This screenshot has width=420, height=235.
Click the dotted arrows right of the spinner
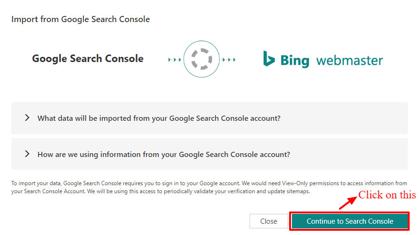(x=229, y=60)
